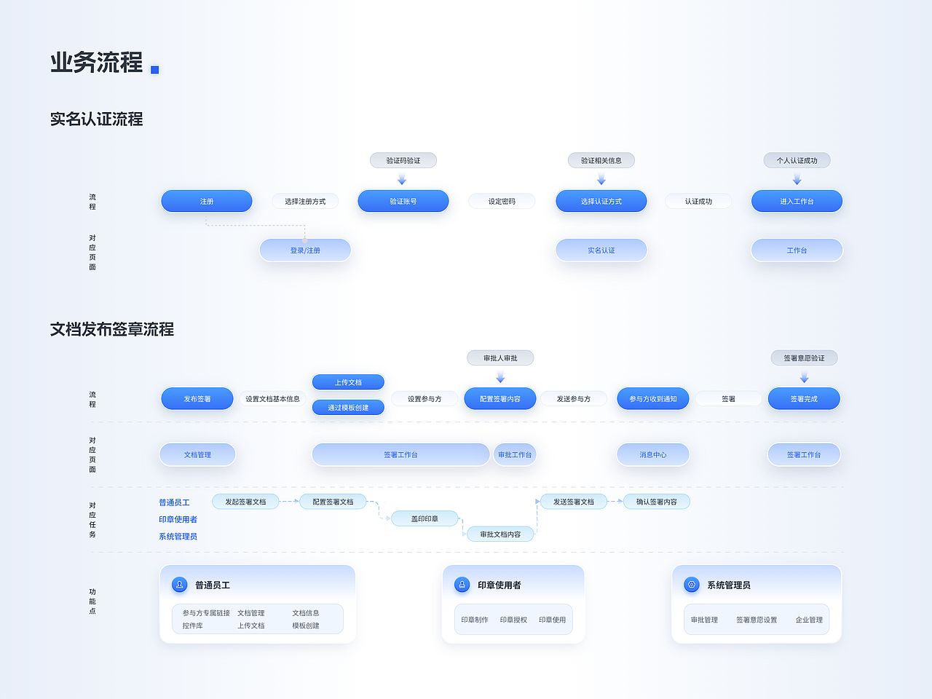The width and height of the screenshot is (932, 699).
Task: Select 通过模板创建 option
Action: tap(348, 407)
